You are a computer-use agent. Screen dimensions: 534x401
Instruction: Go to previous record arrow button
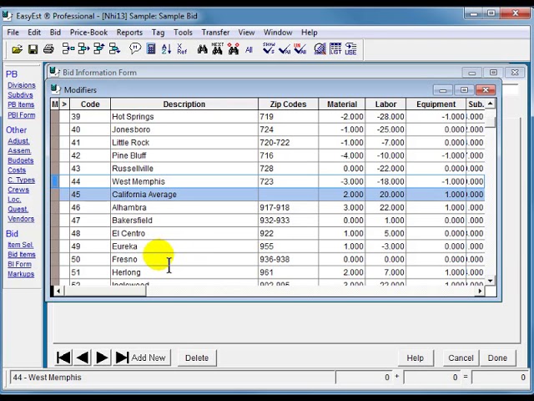(x=83, y=358)
